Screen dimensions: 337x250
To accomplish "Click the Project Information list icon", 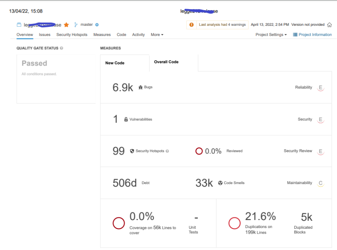I will (295, 34).
